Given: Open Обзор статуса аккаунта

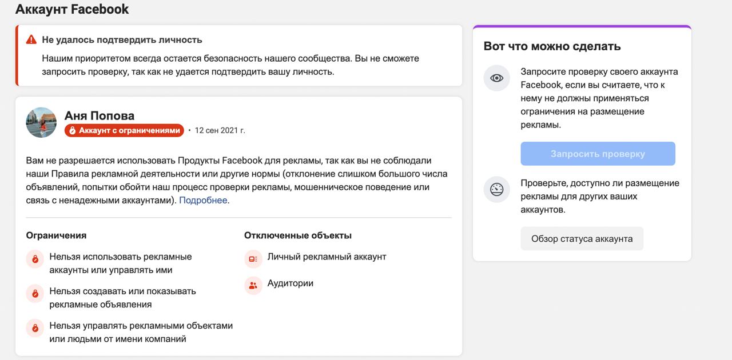Looking at the screenshot, I should 582,239.
